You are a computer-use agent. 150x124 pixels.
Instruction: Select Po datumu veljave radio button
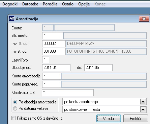[x=15, y=108]
